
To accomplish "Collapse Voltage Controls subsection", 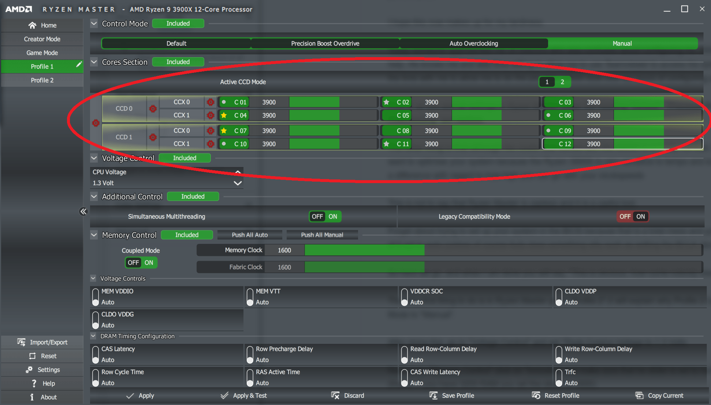I will (93, 278).
